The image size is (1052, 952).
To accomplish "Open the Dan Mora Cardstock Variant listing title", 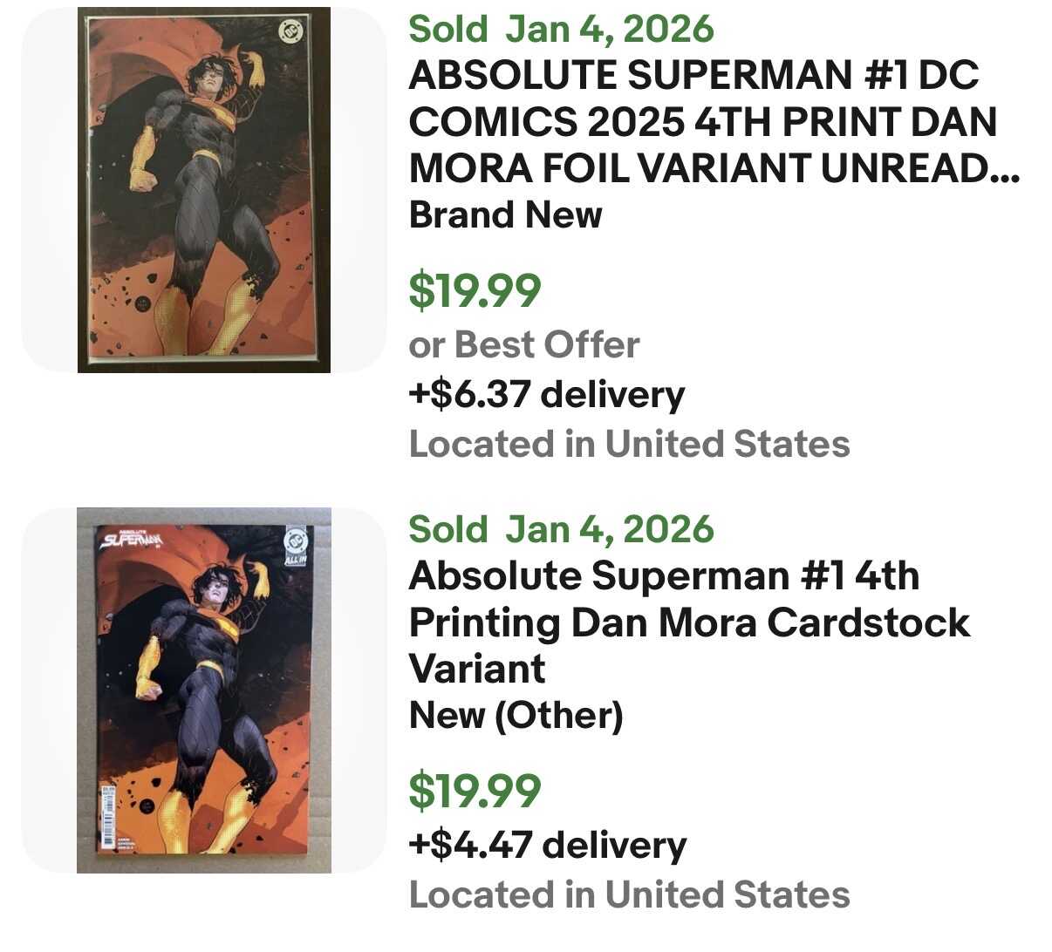I will tap(688, 622).
